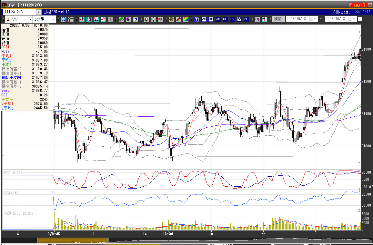Toggle the MAE envelope indicator
The width and height of the screenshot is (373, 245).
point(218,19)
